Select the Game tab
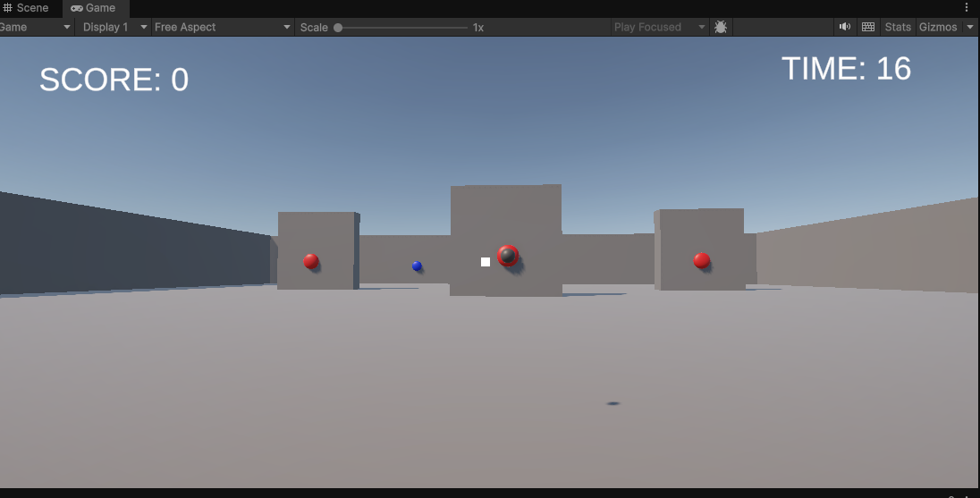This screenshot has height=498, width=980. 95,8
